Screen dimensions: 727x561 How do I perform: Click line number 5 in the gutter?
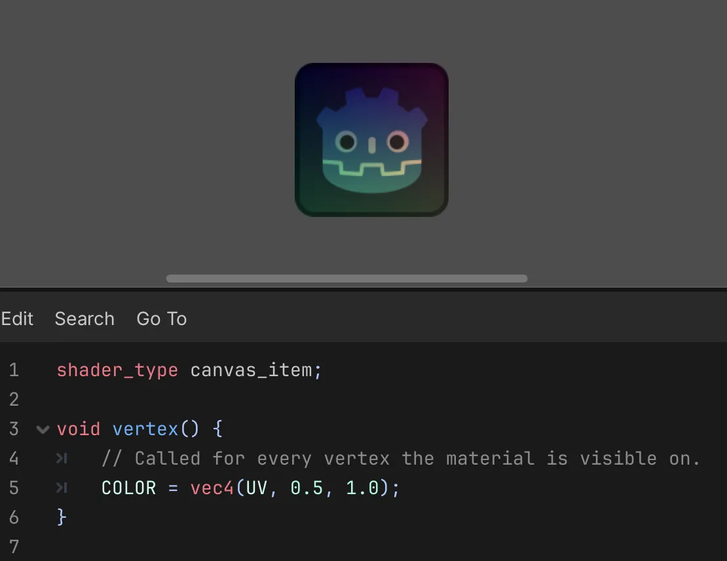click(x=14, y=488)
